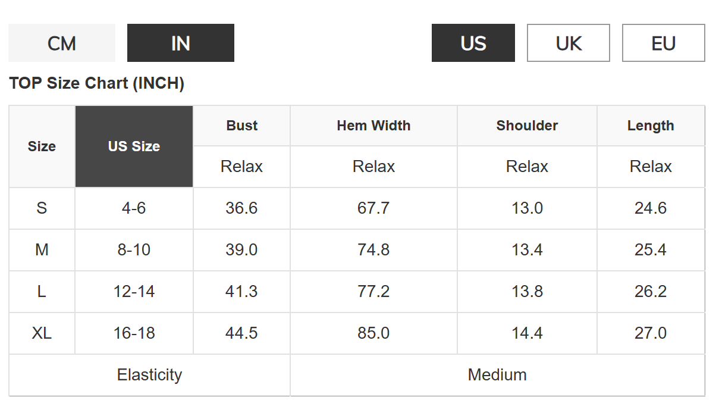Switch to EU sizing
Image resolution: width=719 pixels, height=400 pixels.
pos(664,43)
